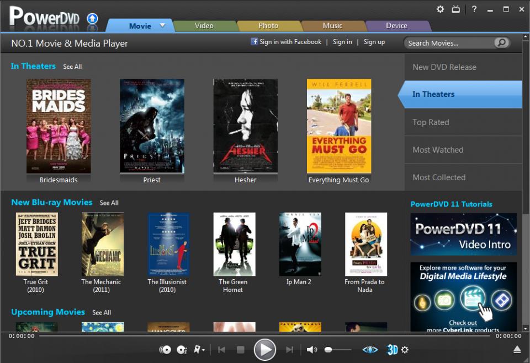Click the search magnifier icon
Image resolution: width=530 pixels, height=363 pixels.
[502, 42]
